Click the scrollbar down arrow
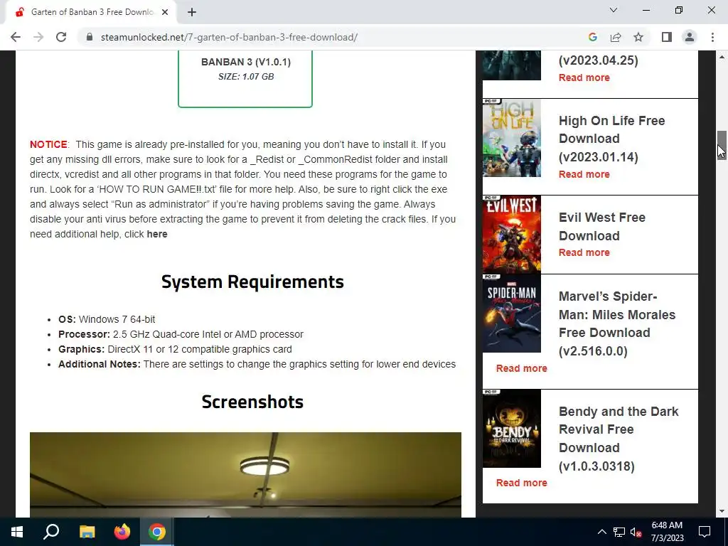Image resolution: width=728 pixels, height=546 pixels. tap(722, 511)
